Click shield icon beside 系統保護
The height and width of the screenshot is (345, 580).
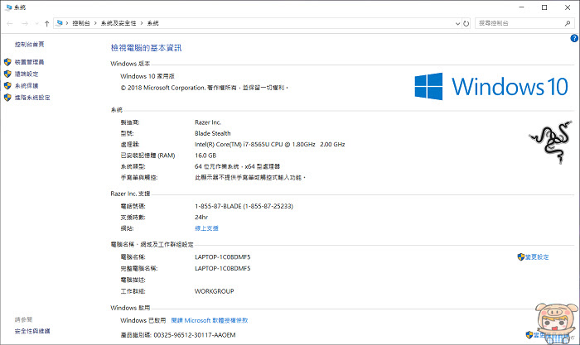click(x=7, y=86)
